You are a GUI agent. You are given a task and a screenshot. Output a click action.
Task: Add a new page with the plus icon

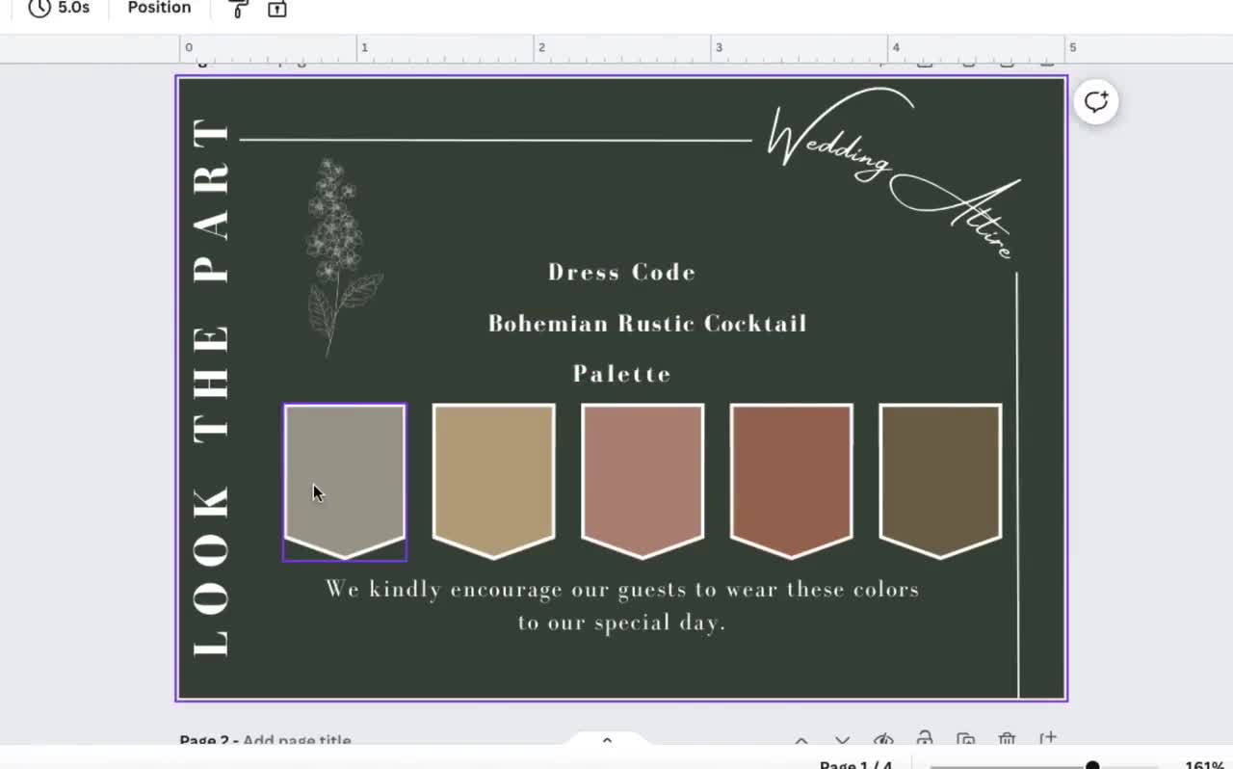tap(1048, 739)
